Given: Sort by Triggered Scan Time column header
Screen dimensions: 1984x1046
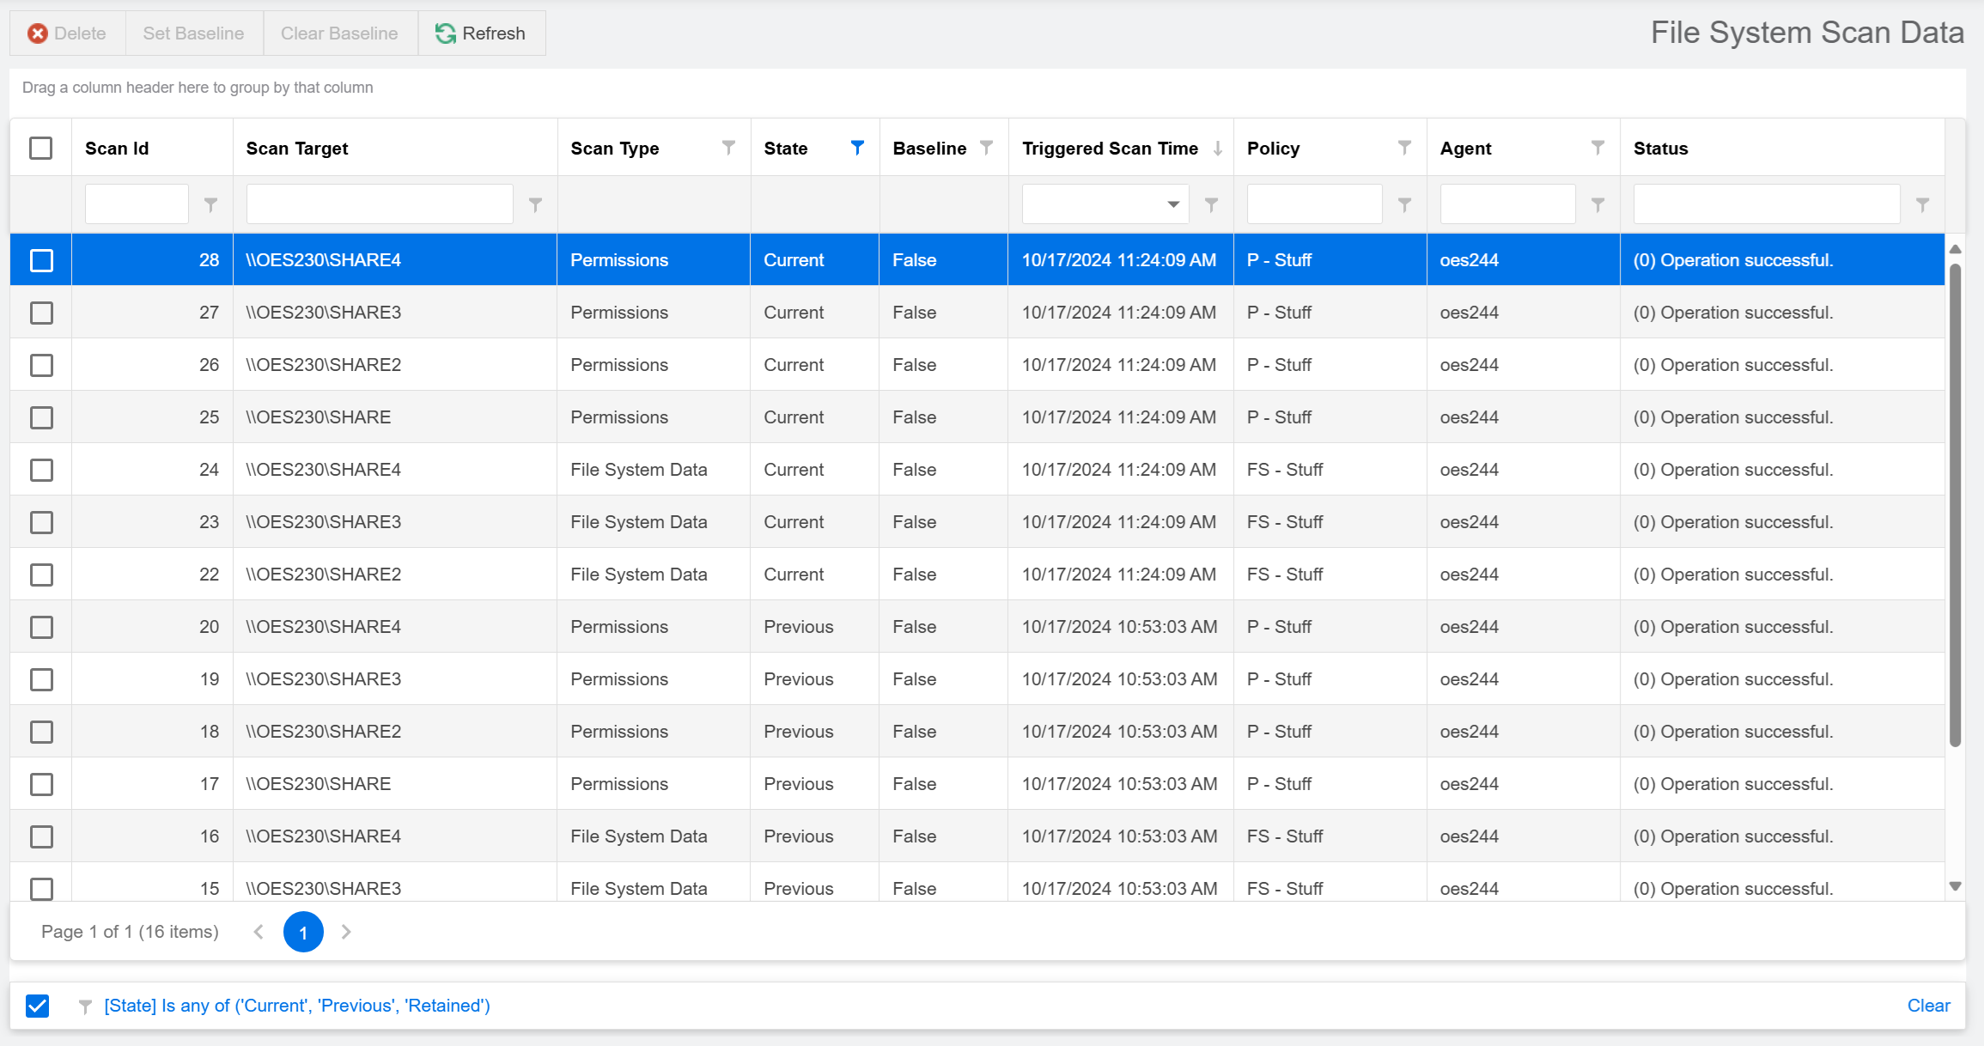Looking at the screenshot, I should click(x=1110, y=148).
